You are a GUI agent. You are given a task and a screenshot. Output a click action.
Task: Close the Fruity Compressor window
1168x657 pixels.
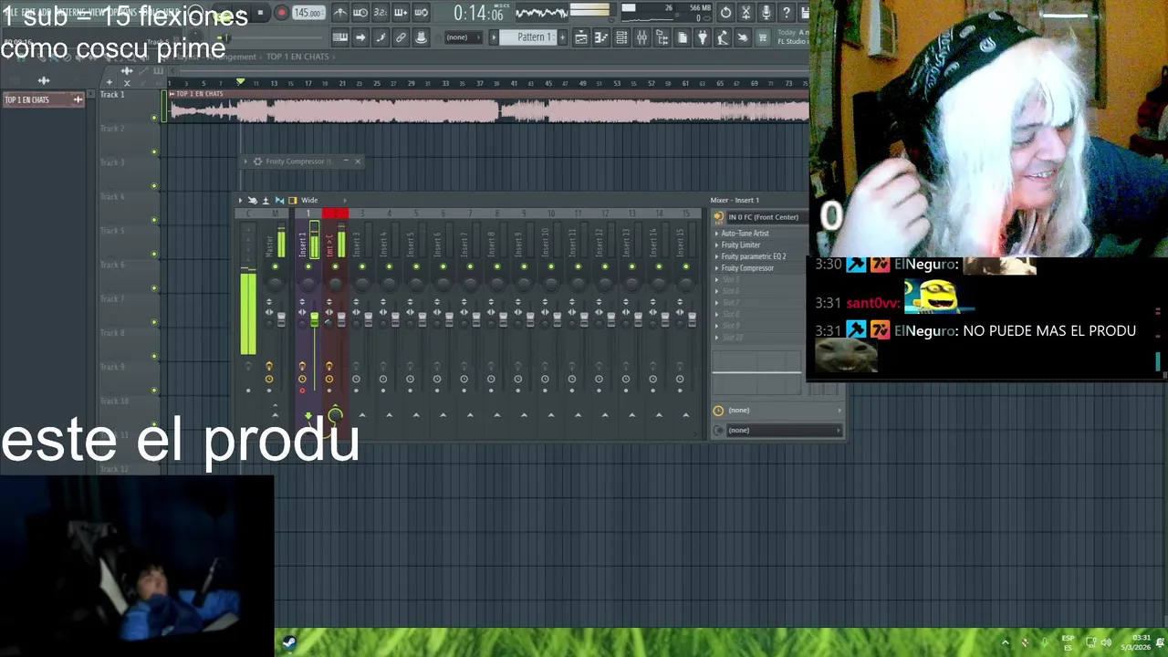[358, 162]
